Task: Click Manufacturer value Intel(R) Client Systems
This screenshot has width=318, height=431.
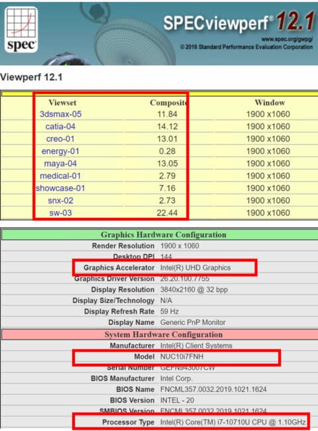Action: tap(196, 345)
